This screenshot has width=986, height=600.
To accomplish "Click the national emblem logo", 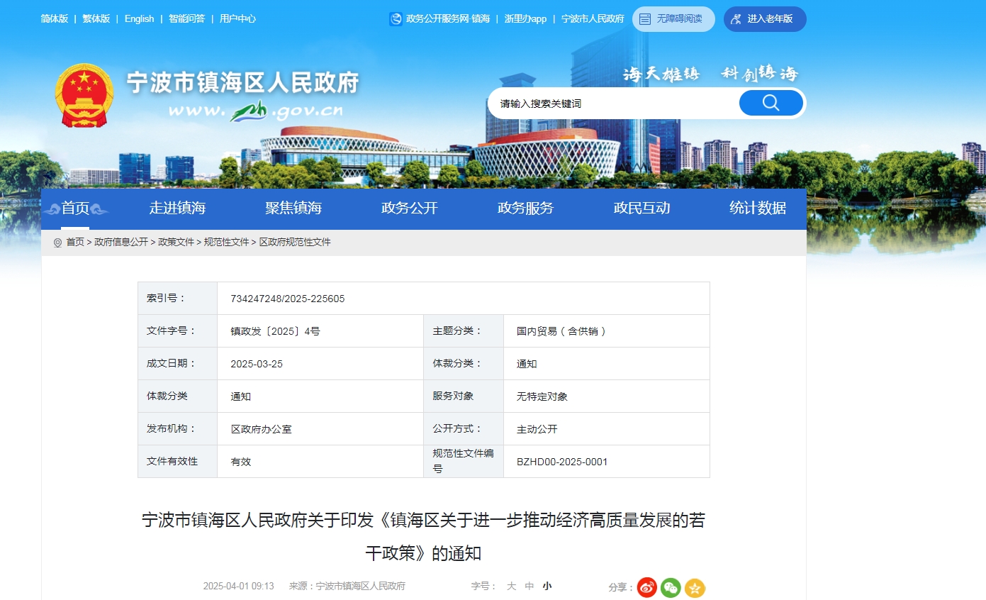I will coord(84,96).
